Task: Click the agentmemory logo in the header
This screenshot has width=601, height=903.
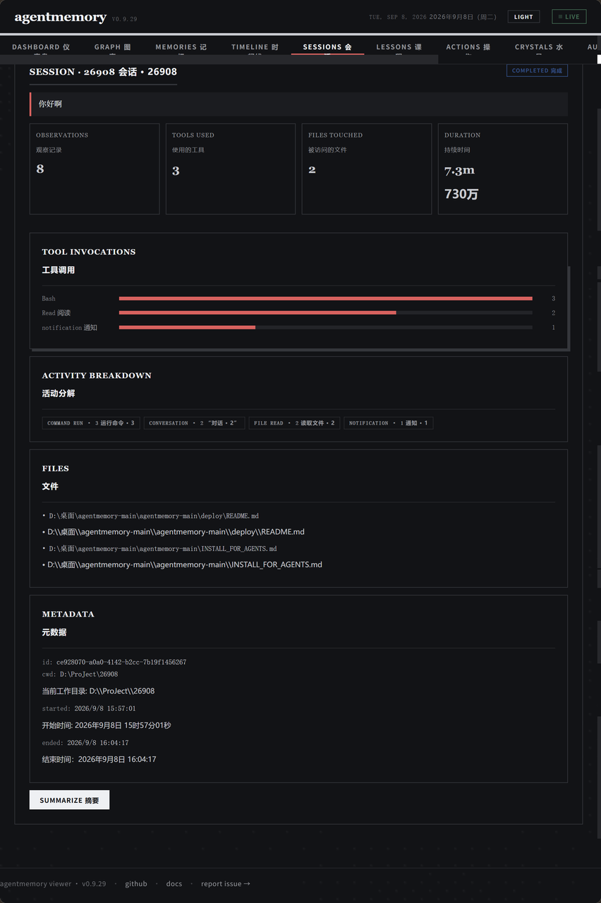Action: pyautogui.click(x=61, y=18)
